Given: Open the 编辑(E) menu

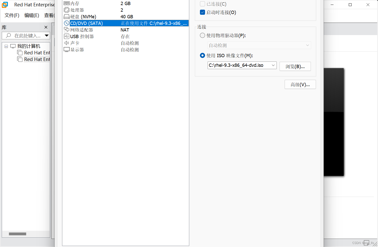Looking at the screenshot, I should click(x=32, y=15).
